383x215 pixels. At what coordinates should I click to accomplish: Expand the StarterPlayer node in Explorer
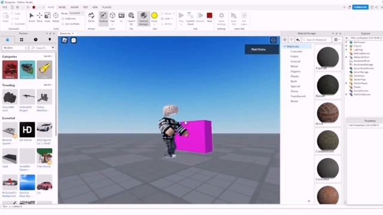[346, 83]
